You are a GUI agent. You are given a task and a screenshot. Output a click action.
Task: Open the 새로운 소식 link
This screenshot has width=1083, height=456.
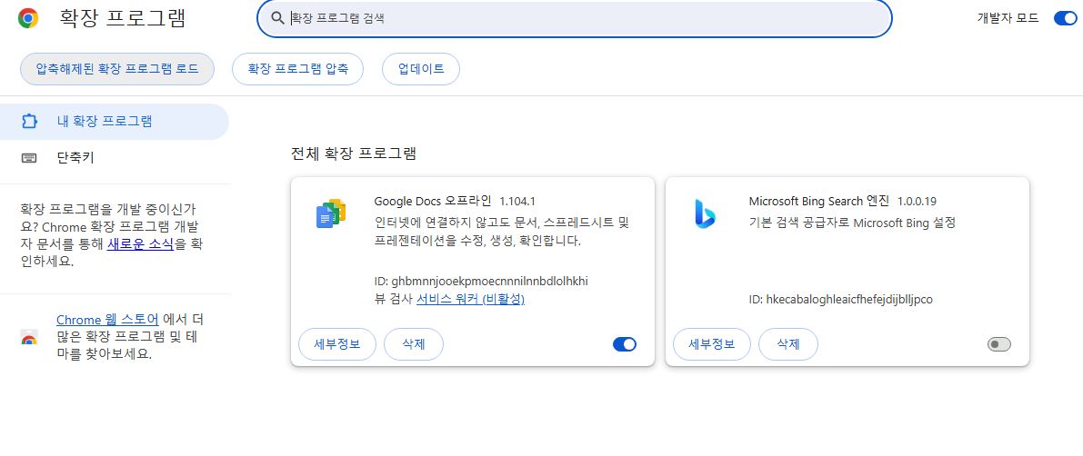[140, 243]
